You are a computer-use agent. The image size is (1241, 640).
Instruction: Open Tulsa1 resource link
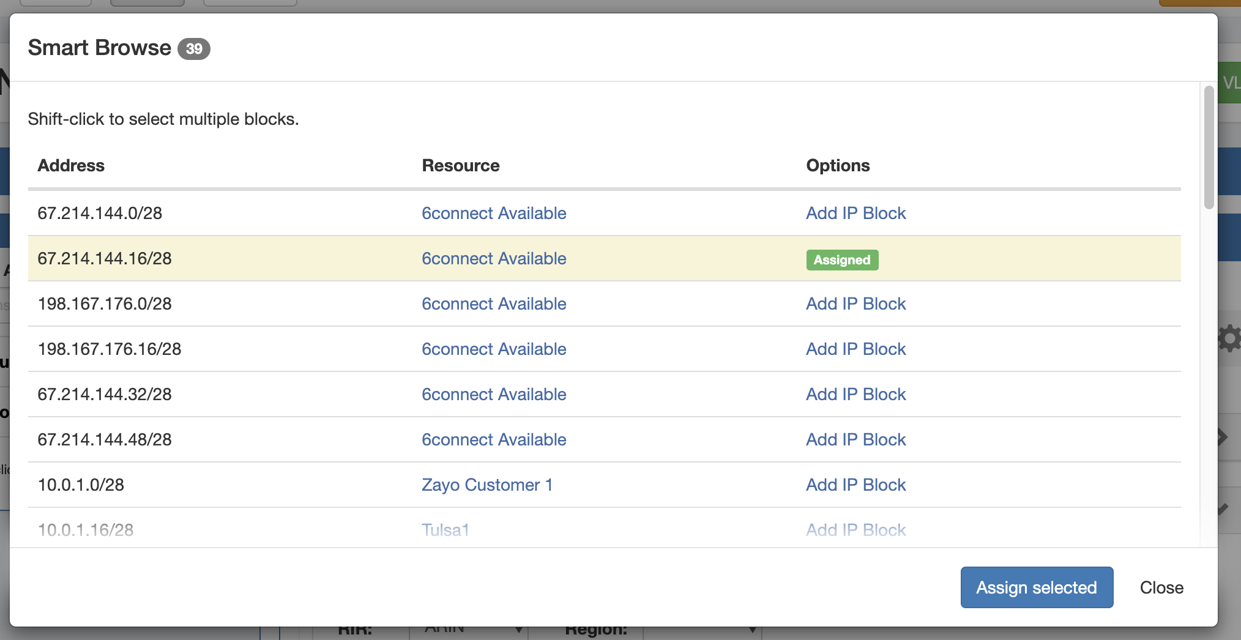click(445, 530)
